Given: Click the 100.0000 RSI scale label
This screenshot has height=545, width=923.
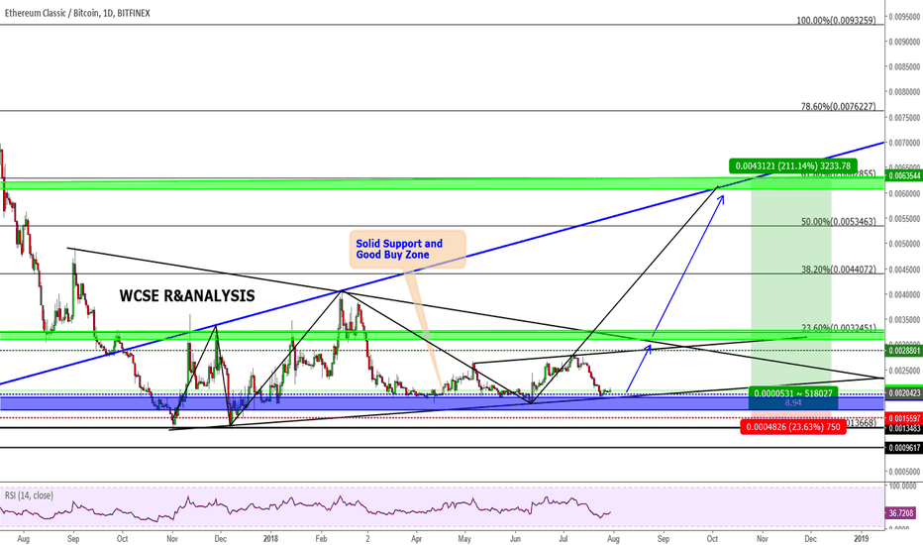Looking at the screenshot, I should point(904,487).
